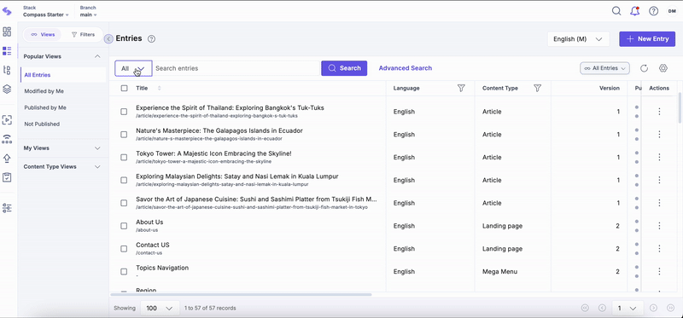Filter by Language column funnel icon
The image size is (683, 318).
461,89
